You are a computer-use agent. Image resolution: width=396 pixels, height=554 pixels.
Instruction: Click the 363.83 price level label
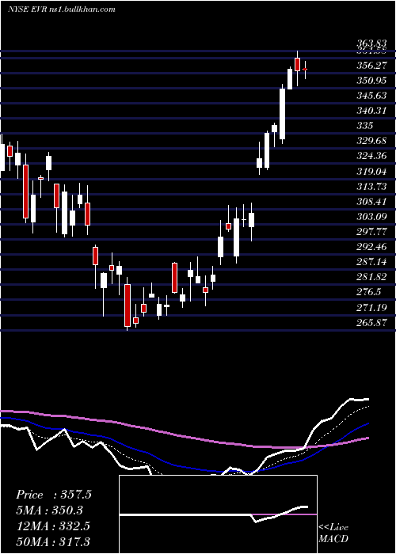371,44
